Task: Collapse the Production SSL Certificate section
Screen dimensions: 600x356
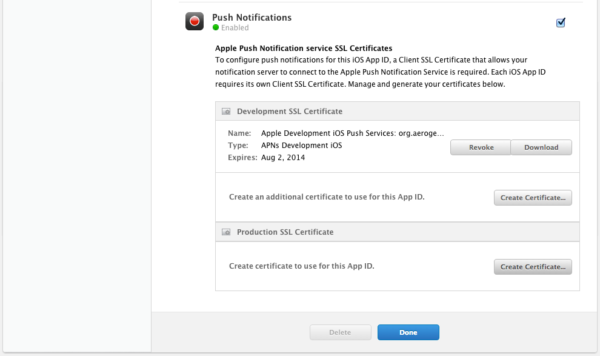Action: [x=285, y=232]
